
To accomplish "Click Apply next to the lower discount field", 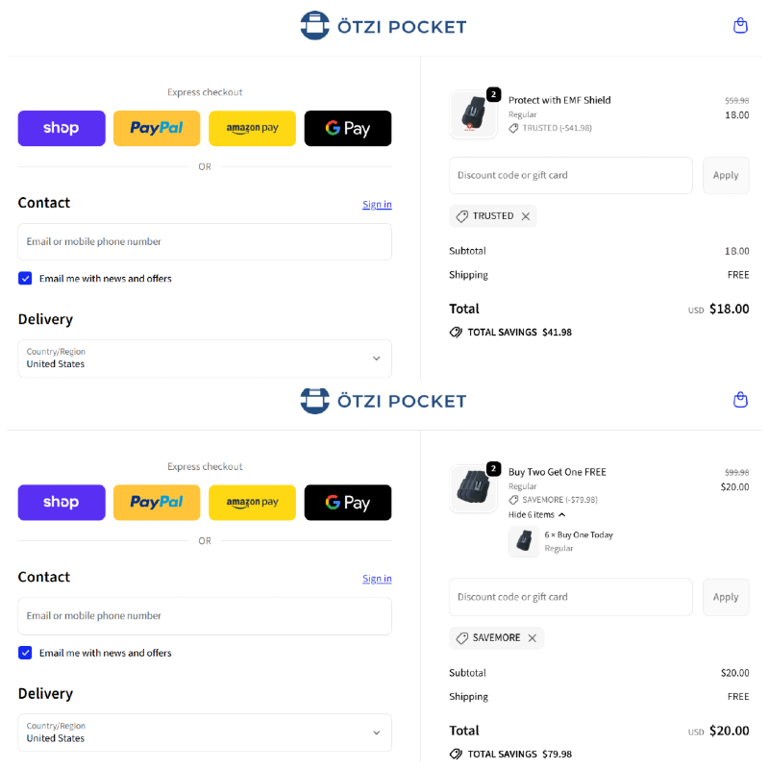I will coord(726,597).
